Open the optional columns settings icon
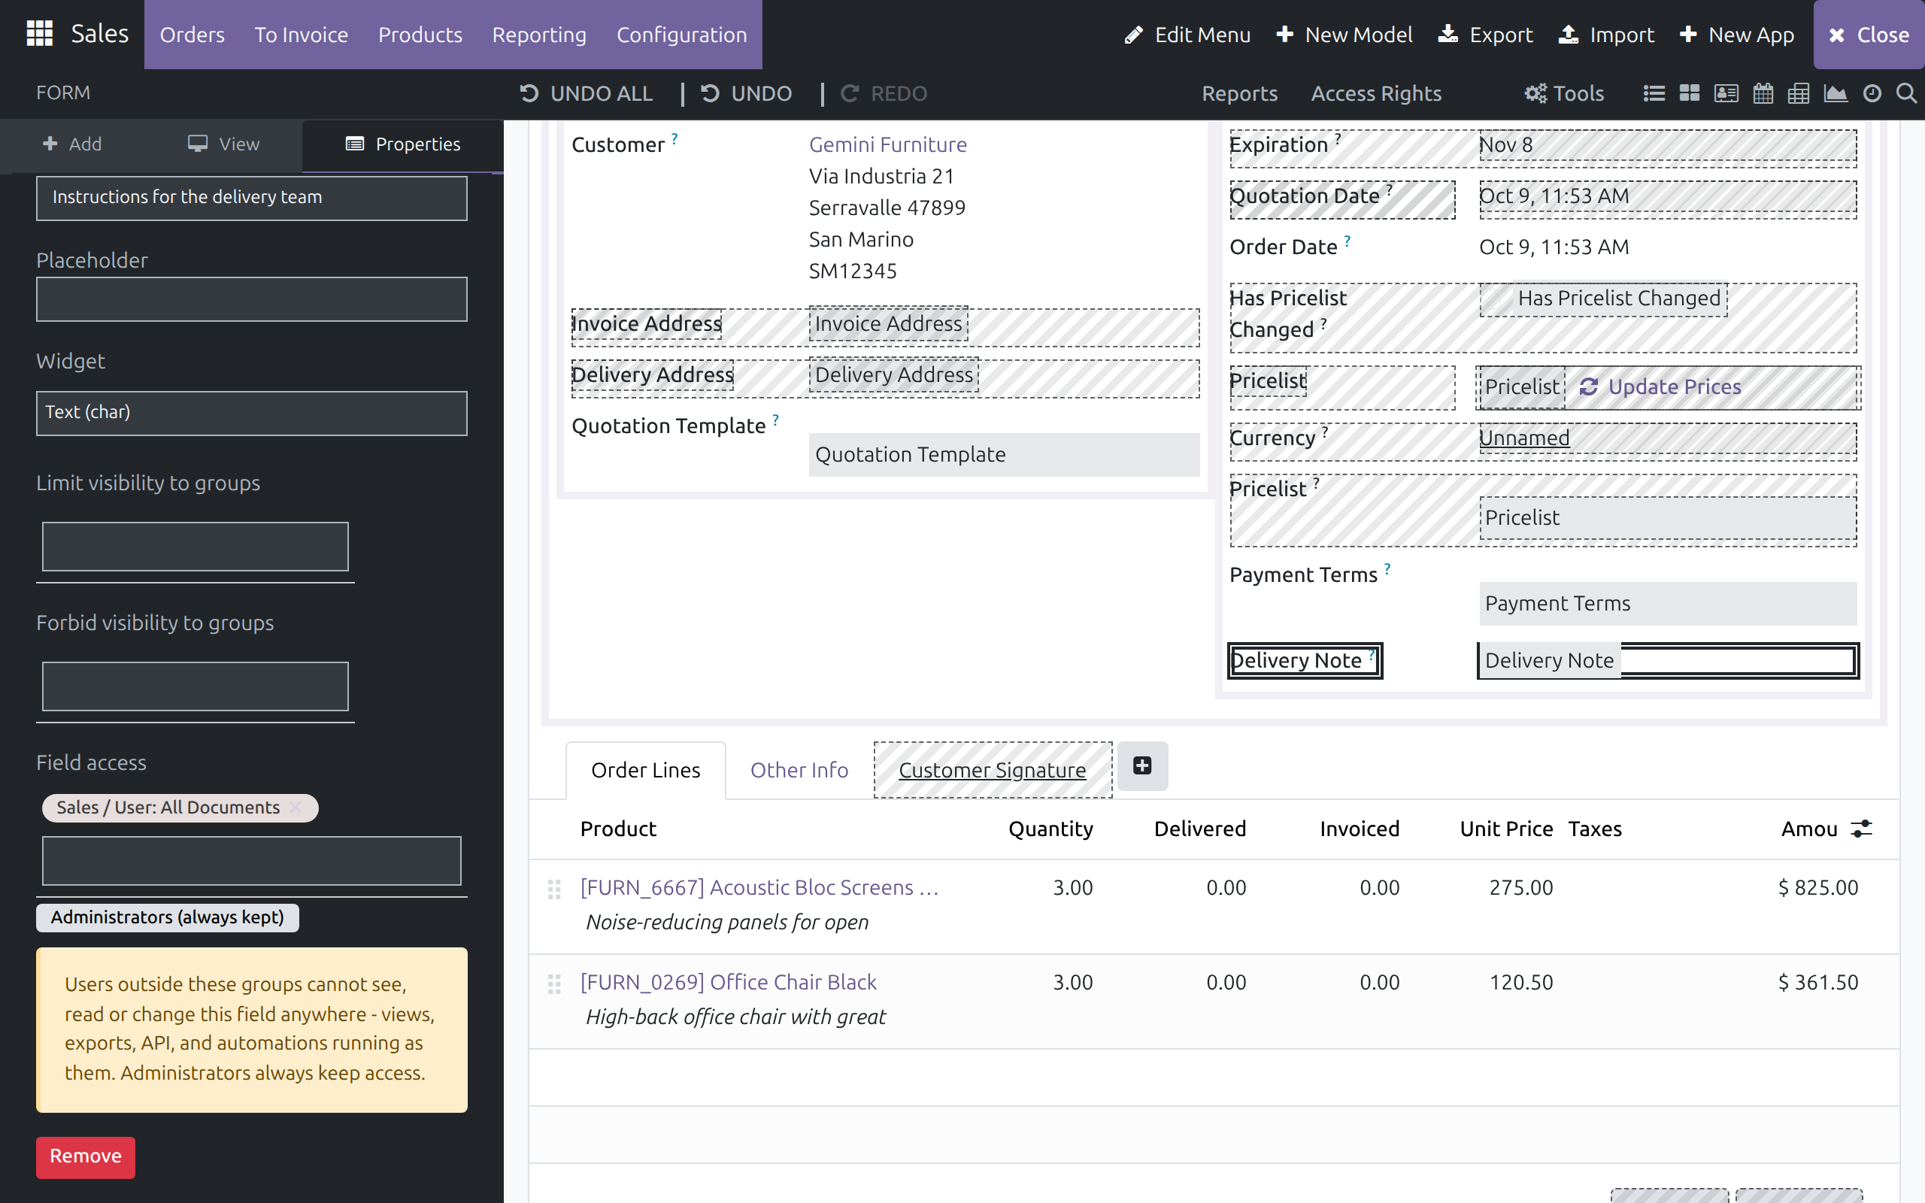This screenshot has height=1203, width=1925. click(1861, 829)
